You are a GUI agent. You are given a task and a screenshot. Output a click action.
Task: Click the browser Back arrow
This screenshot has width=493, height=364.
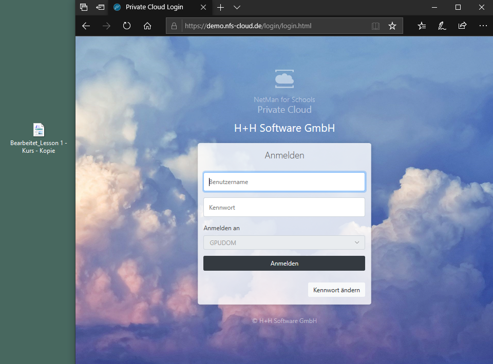tap(86, 26)
